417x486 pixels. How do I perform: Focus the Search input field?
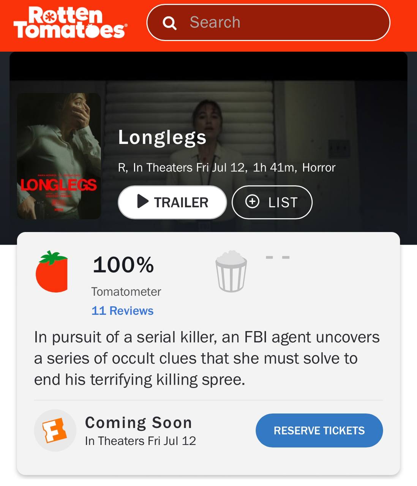(268, 22)
